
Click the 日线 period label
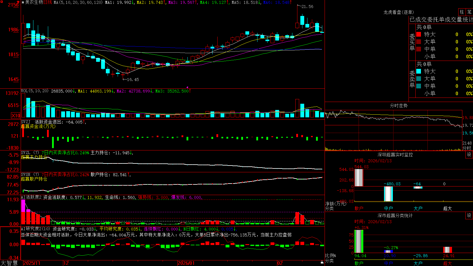coord(47,2)
